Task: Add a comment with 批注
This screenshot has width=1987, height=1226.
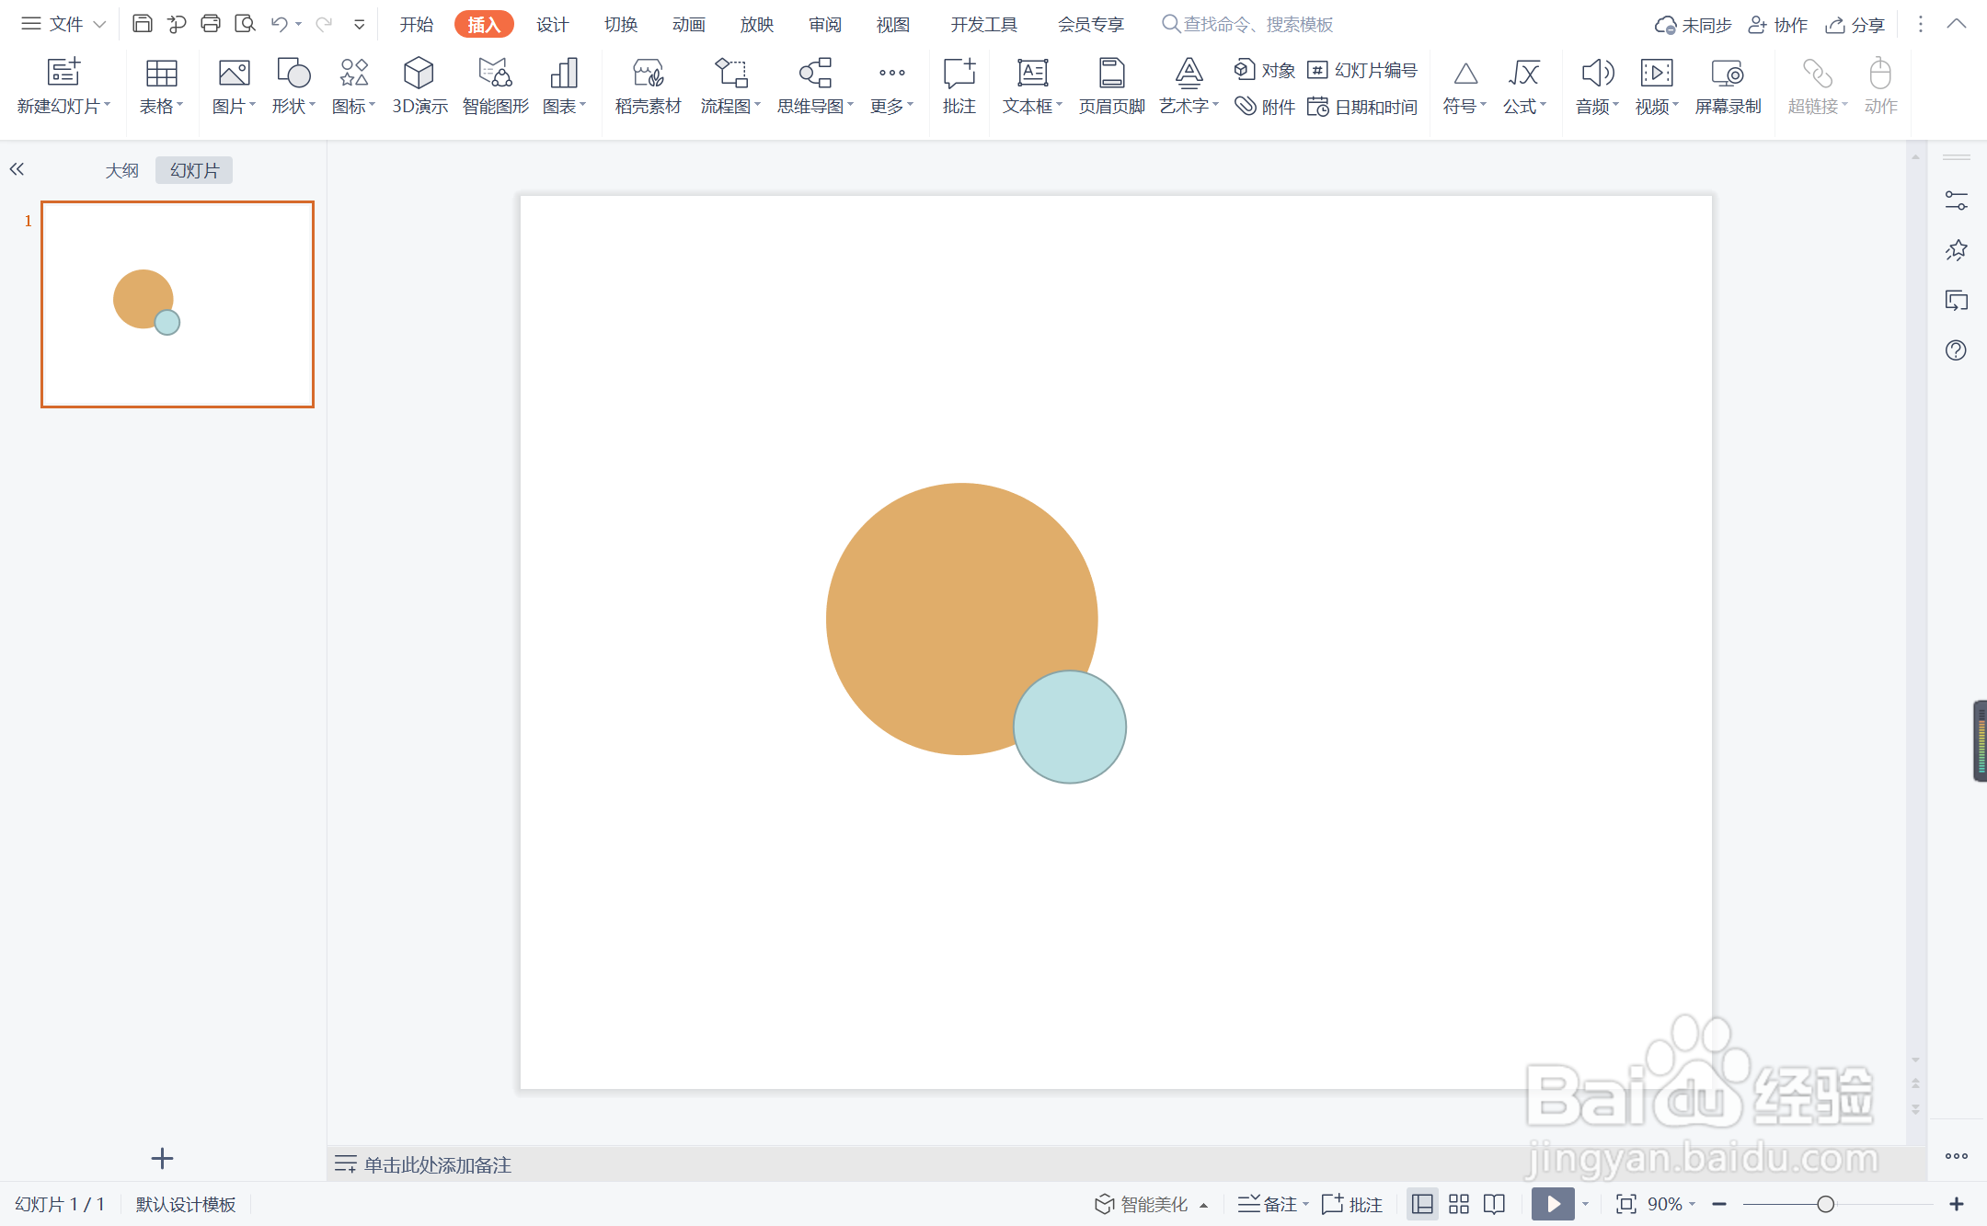Action: [959, 86]
